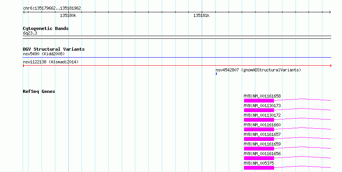
Task: Click the MYB|NM_001161657 transcript label
Action: point(262,134)
